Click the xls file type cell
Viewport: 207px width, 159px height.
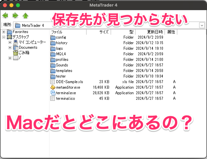click(x=128, y=82)
